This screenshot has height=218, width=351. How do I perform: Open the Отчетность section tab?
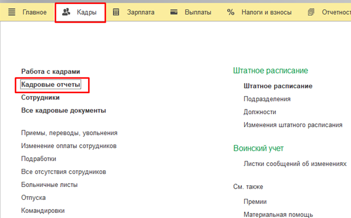(336, 12)
